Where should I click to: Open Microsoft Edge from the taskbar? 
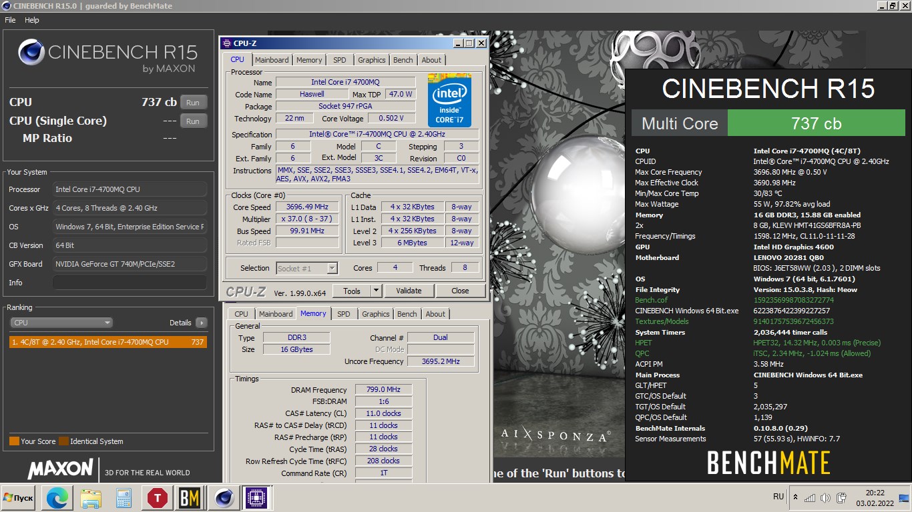coord(57,498)
